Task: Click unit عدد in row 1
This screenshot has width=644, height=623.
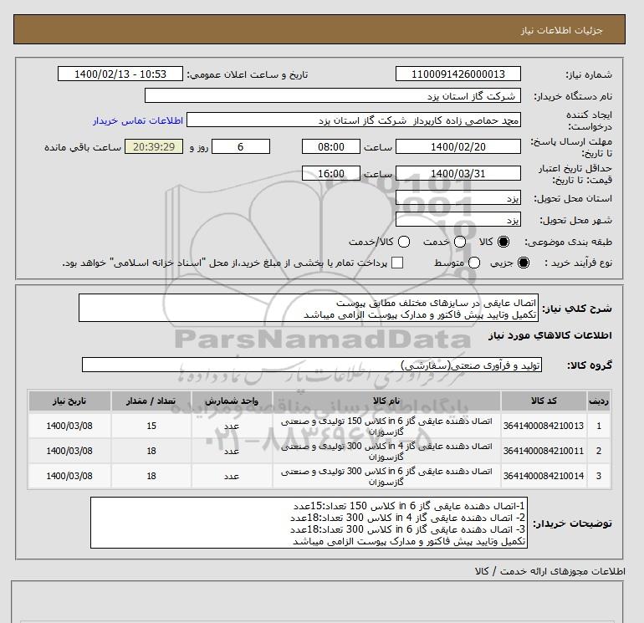Action: [232, 426]
